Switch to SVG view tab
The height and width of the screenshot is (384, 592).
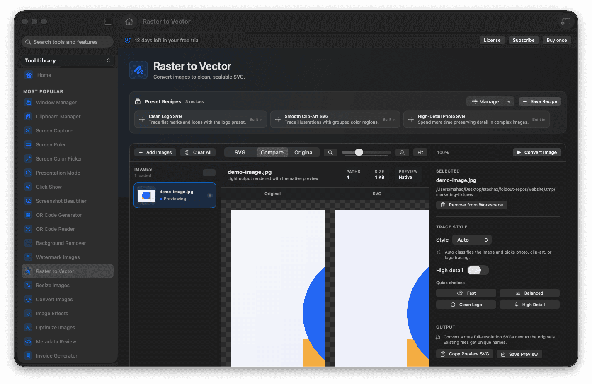click(240, 153)
